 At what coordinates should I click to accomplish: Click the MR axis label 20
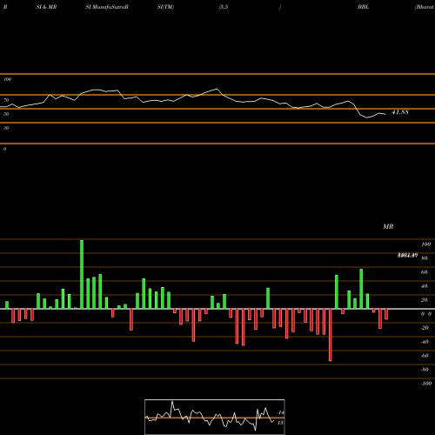[x=424, y=300]
